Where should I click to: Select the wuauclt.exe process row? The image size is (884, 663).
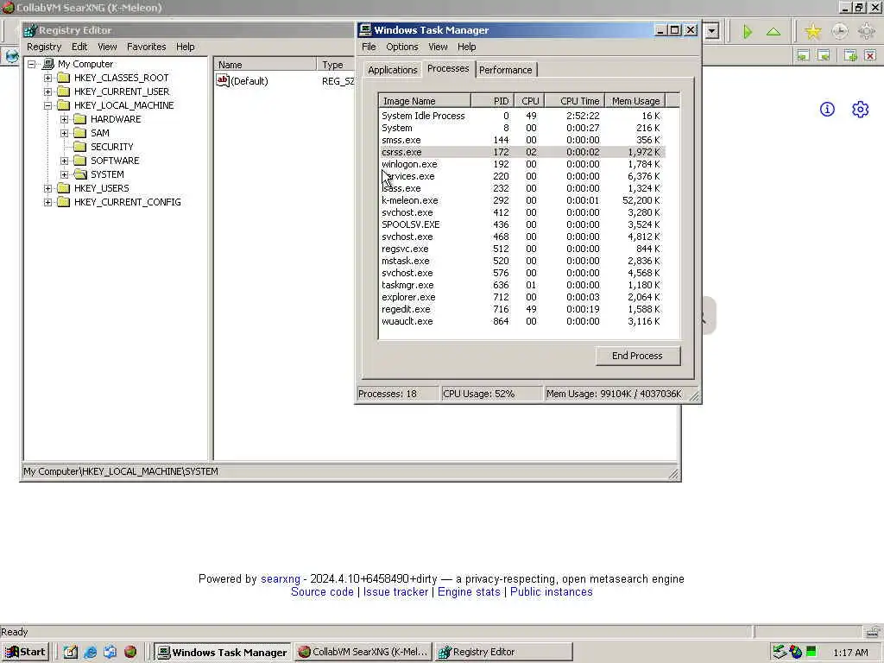tap(522, 321)
